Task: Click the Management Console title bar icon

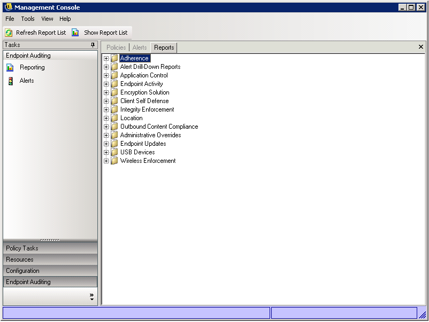Action: [x=9, y=7]
